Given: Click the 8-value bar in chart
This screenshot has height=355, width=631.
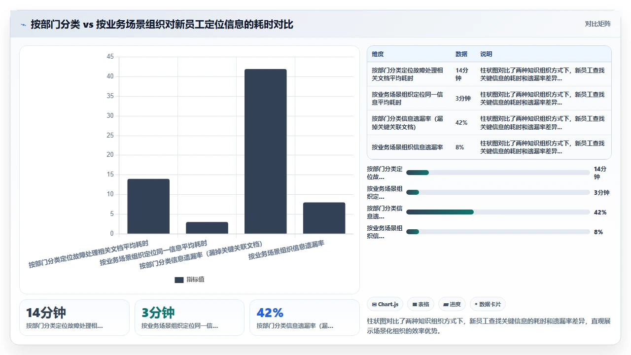Looking at the screenshot, I should tap(324, 218).
